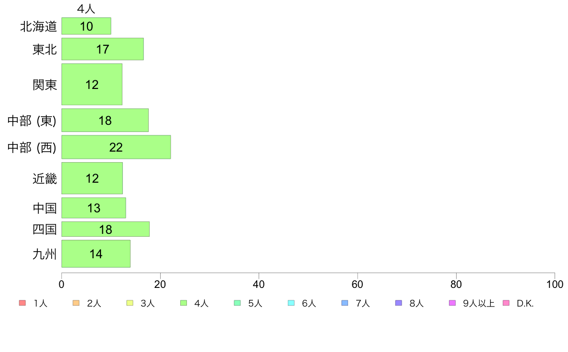Toggle the 4人 green legend swatch
Screen dimensions: 568x352
tap(184, 303)
